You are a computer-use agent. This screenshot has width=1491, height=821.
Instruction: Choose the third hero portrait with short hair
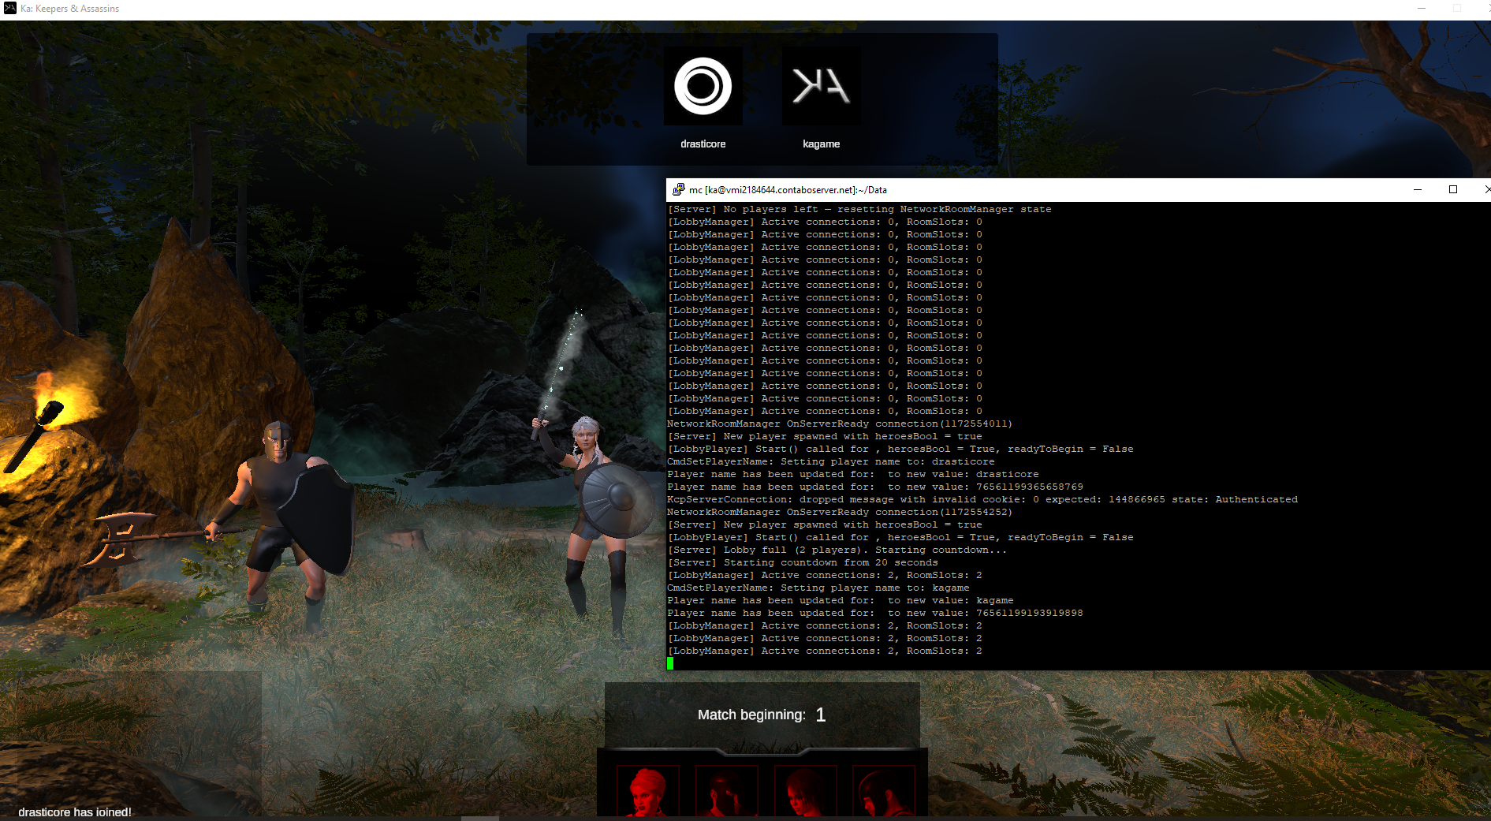pyautogui.click(x=805, y=791)
